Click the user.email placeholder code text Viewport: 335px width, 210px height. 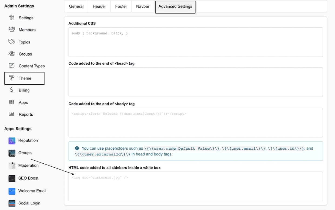click(244, 149)
